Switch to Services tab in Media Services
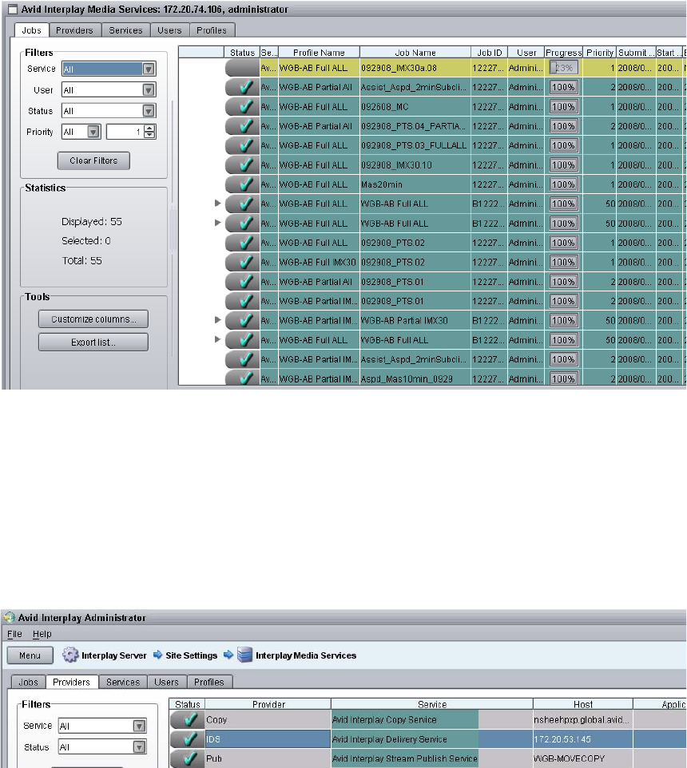This screenshot has height=768, width=687. tap(126, 30)
